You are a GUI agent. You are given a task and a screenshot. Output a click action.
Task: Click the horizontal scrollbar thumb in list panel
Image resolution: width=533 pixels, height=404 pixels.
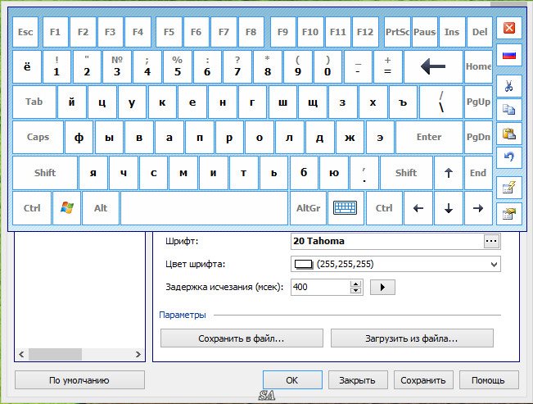pyautogui.click(x=55, y=354)
